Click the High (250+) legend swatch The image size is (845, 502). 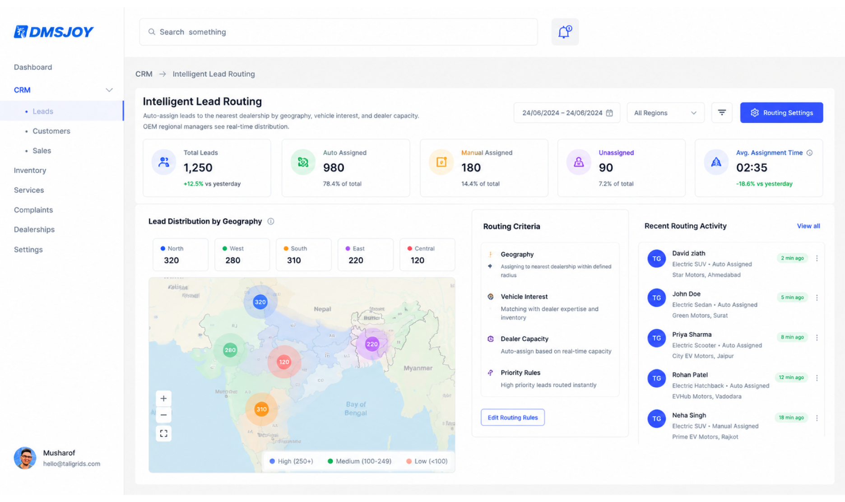coord(272,461)
